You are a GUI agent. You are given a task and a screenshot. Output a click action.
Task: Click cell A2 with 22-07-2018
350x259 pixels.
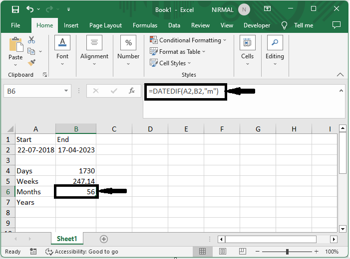point(35,150)
